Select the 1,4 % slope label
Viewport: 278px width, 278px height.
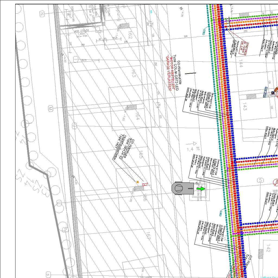tap(193, 149)
